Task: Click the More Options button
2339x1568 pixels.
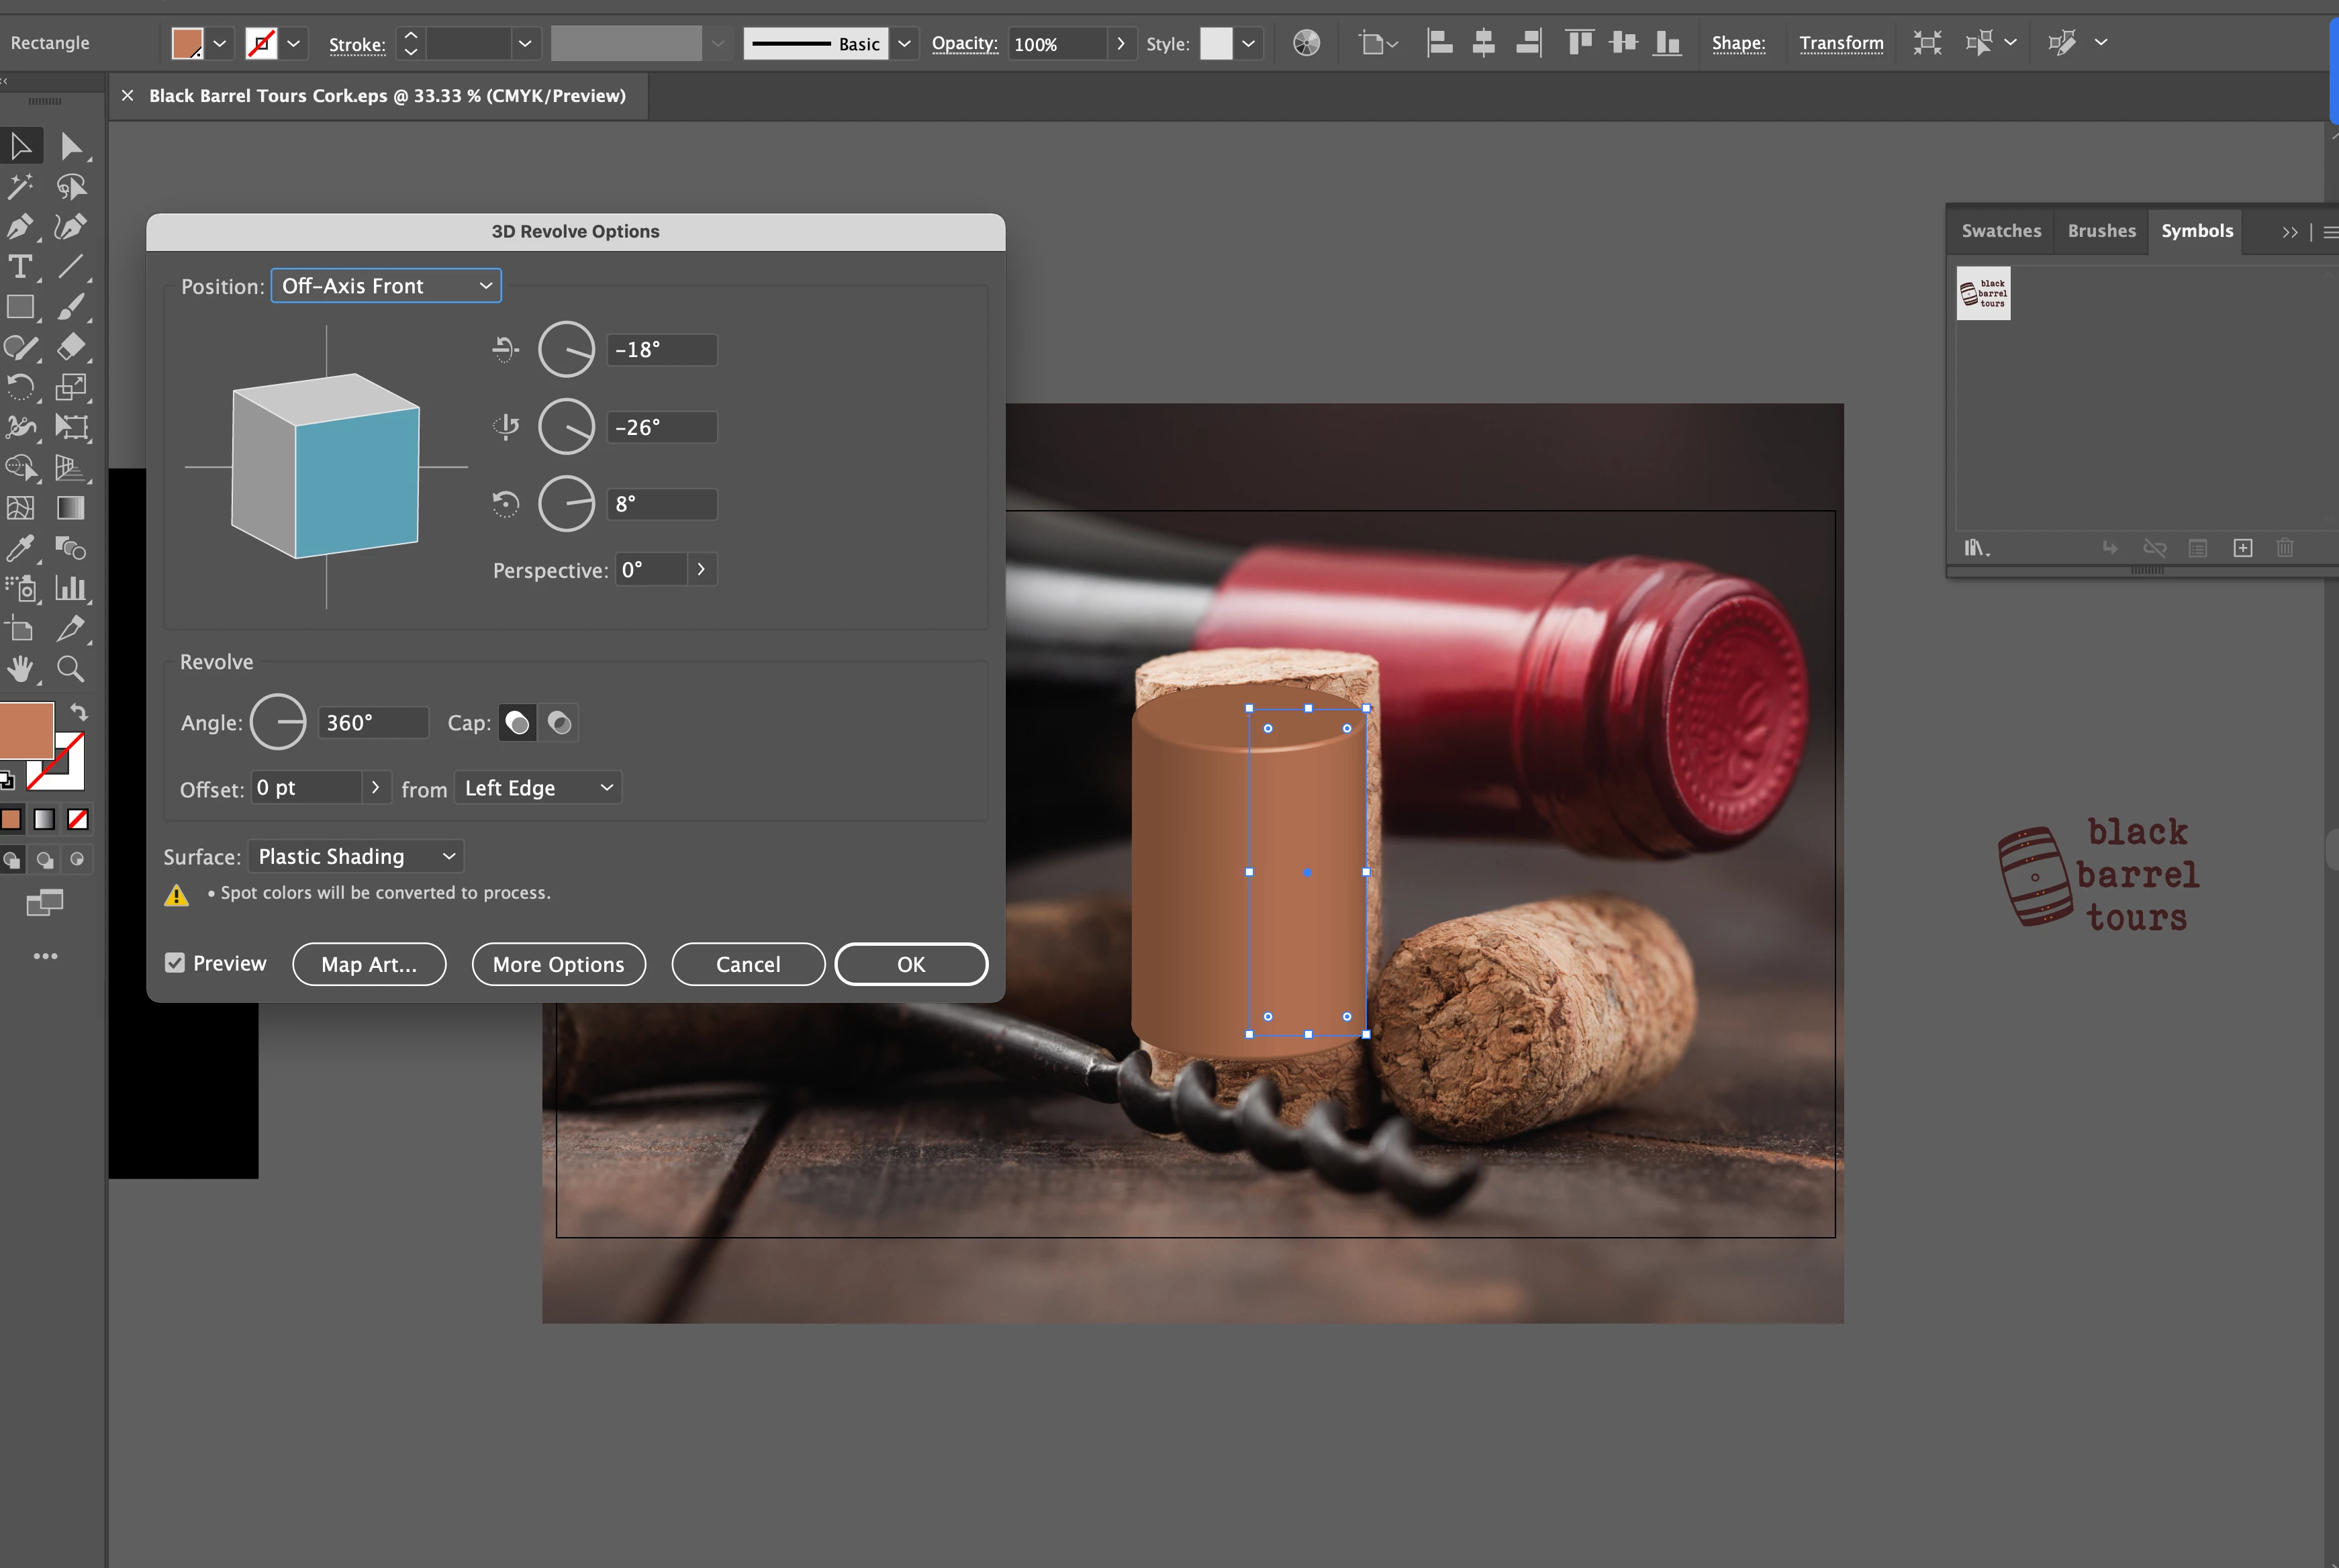Action: [x=558, y=964]
